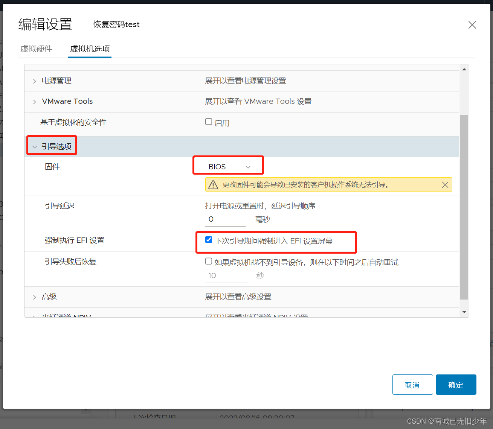
Task: Click 打开电源或重置时，延迟引导顺序 text
Action: (260, 206)
